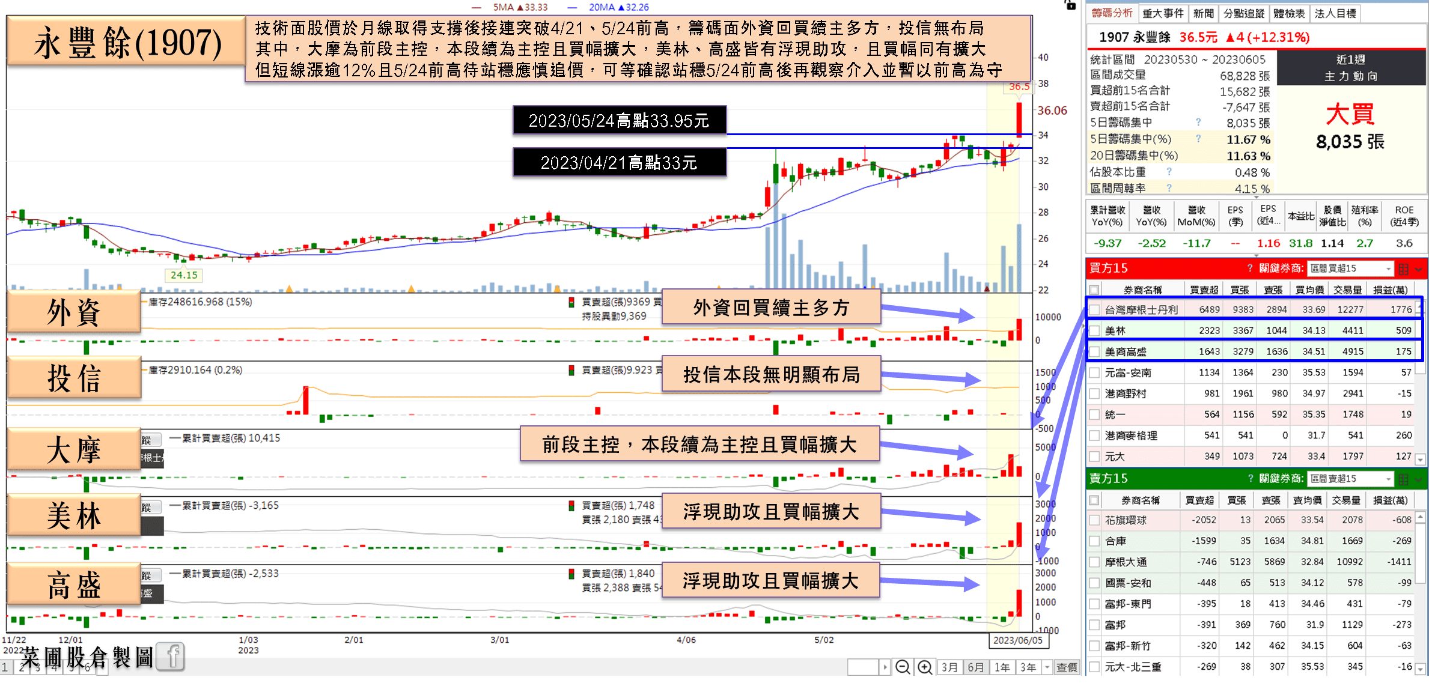Click the play arrow next to the input box
The width and height of the screenshot is (1429, 689).
(x=885, y=667)
